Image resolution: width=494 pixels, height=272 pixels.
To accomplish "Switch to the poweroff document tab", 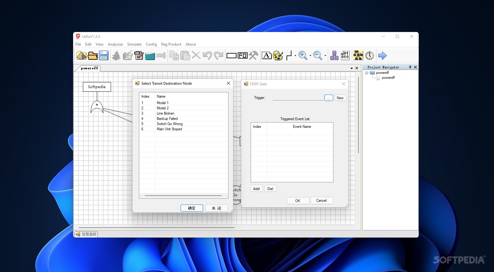I will (90, 68).
